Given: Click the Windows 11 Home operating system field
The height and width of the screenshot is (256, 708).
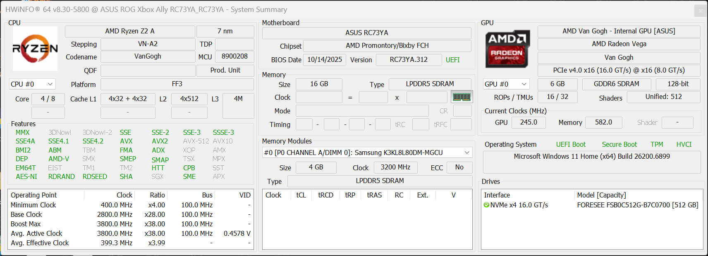Looking at the screenshot, I should [591, 157].
